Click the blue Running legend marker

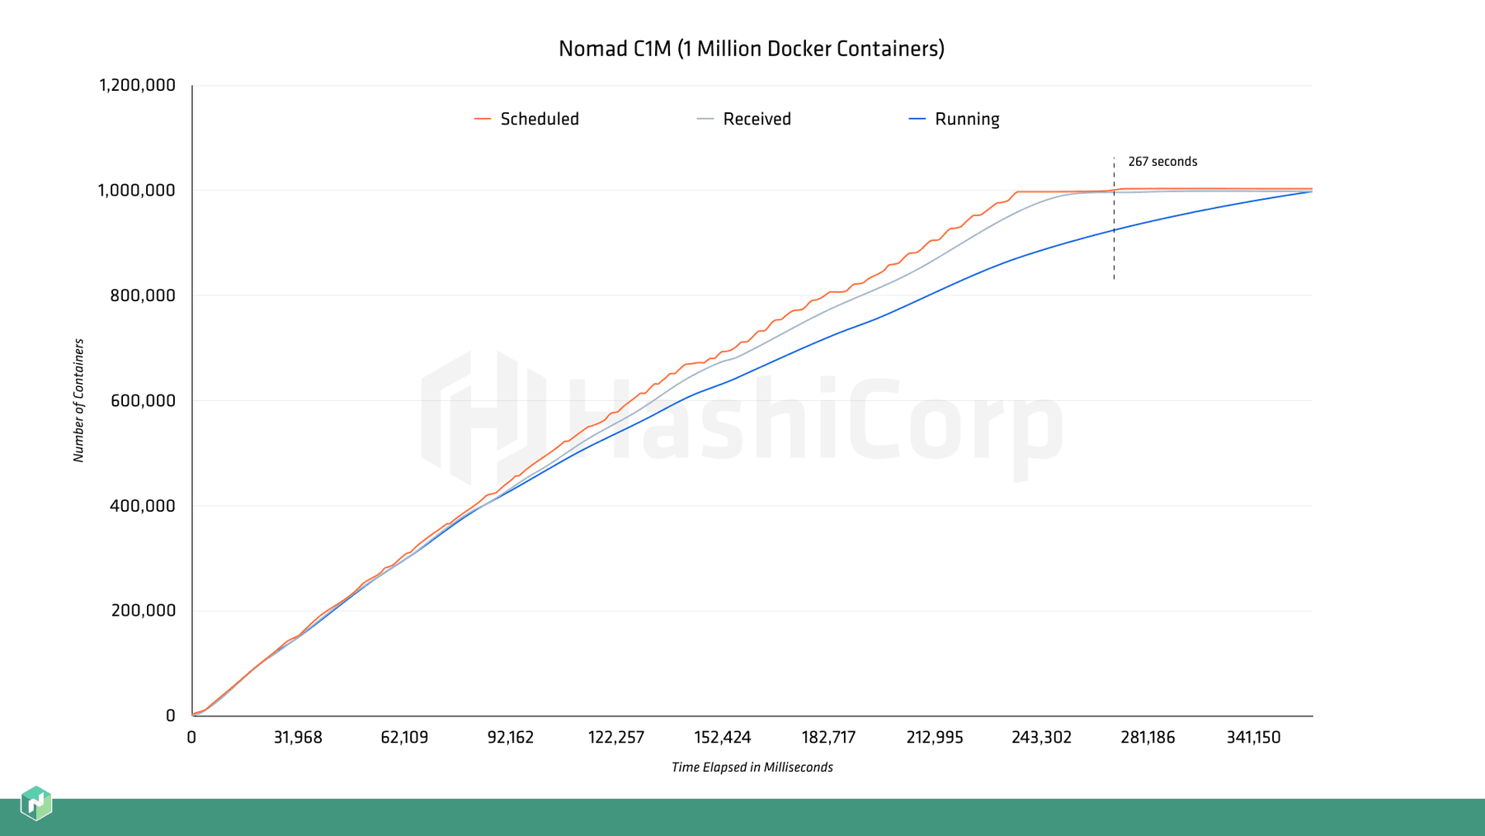[916, 119]
